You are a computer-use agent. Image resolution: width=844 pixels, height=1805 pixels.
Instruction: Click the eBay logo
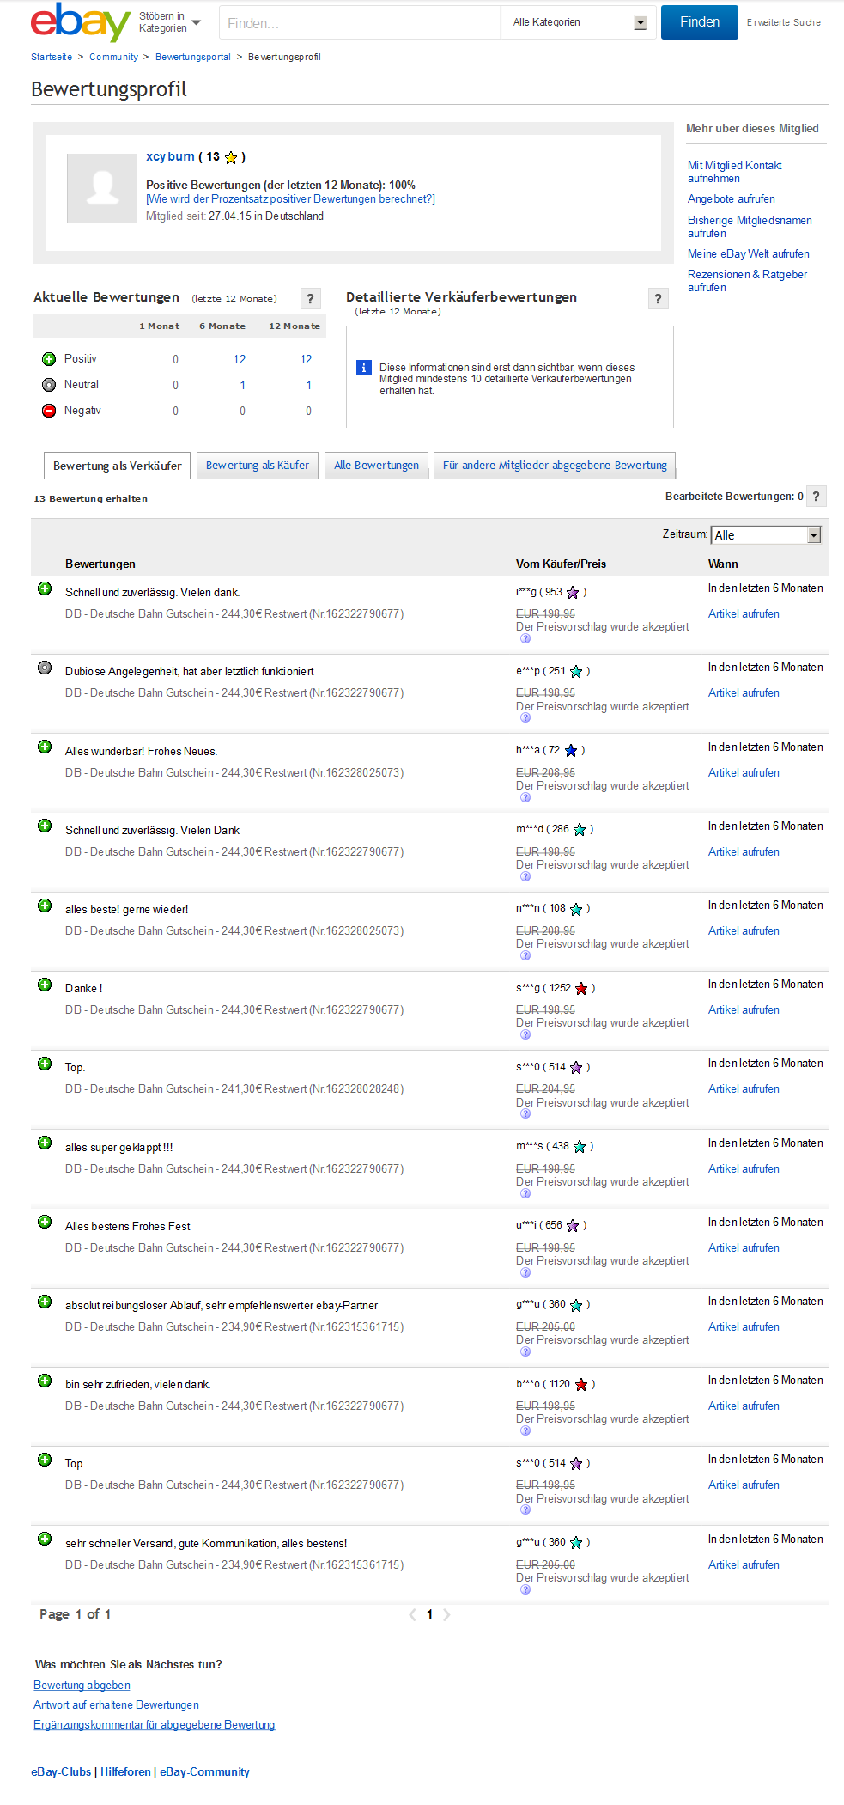(80, 22)
